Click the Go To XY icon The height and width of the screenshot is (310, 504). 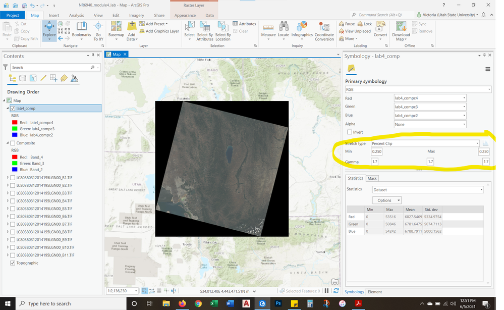pyautogui.click(x=98, y=30)
